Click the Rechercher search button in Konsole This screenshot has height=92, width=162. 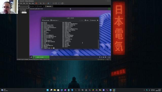(93, 20)
